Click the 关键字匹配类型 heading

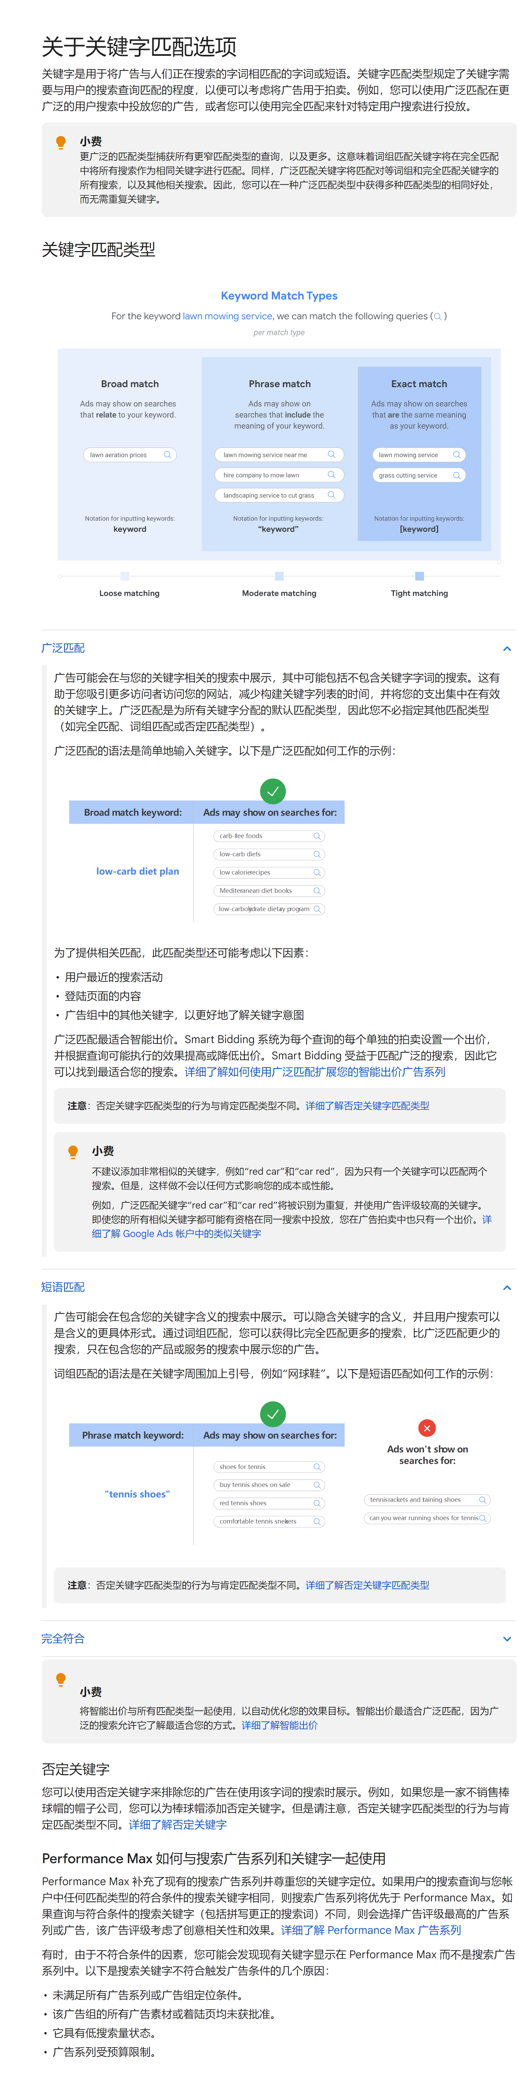[x=98, y=249]
